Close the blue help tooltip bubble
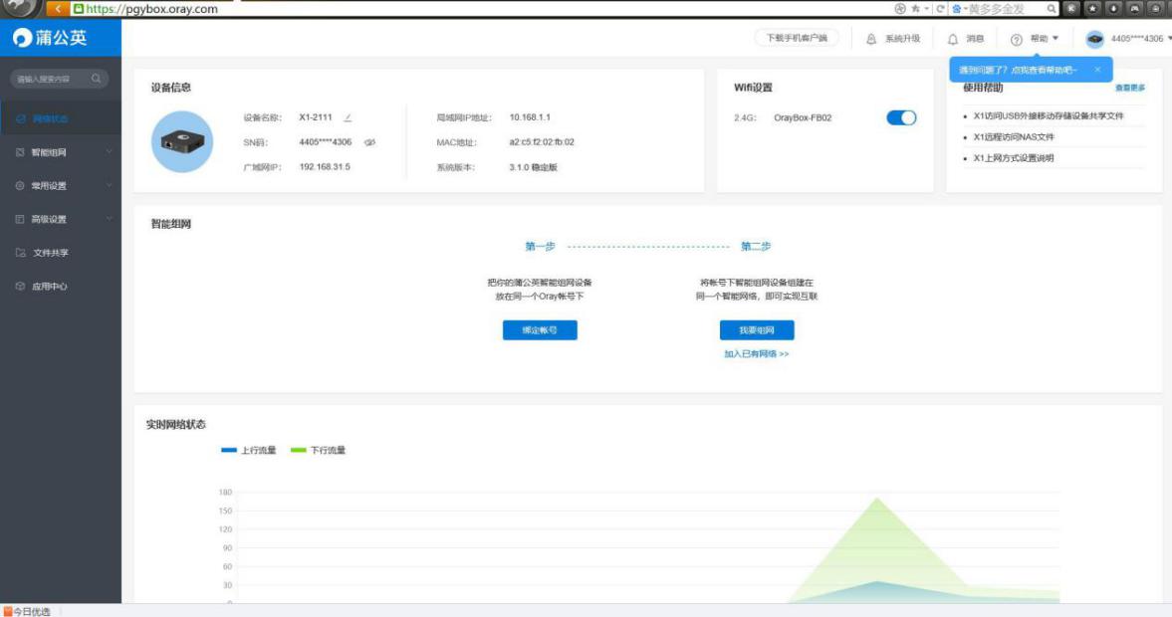The height and width of the screenshot is (617, 1172). [x=1097, y=70]
